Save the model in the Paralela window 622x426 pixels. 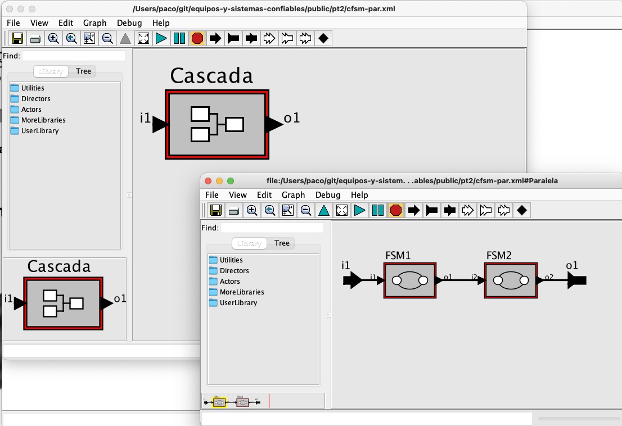tap(216, 210)
